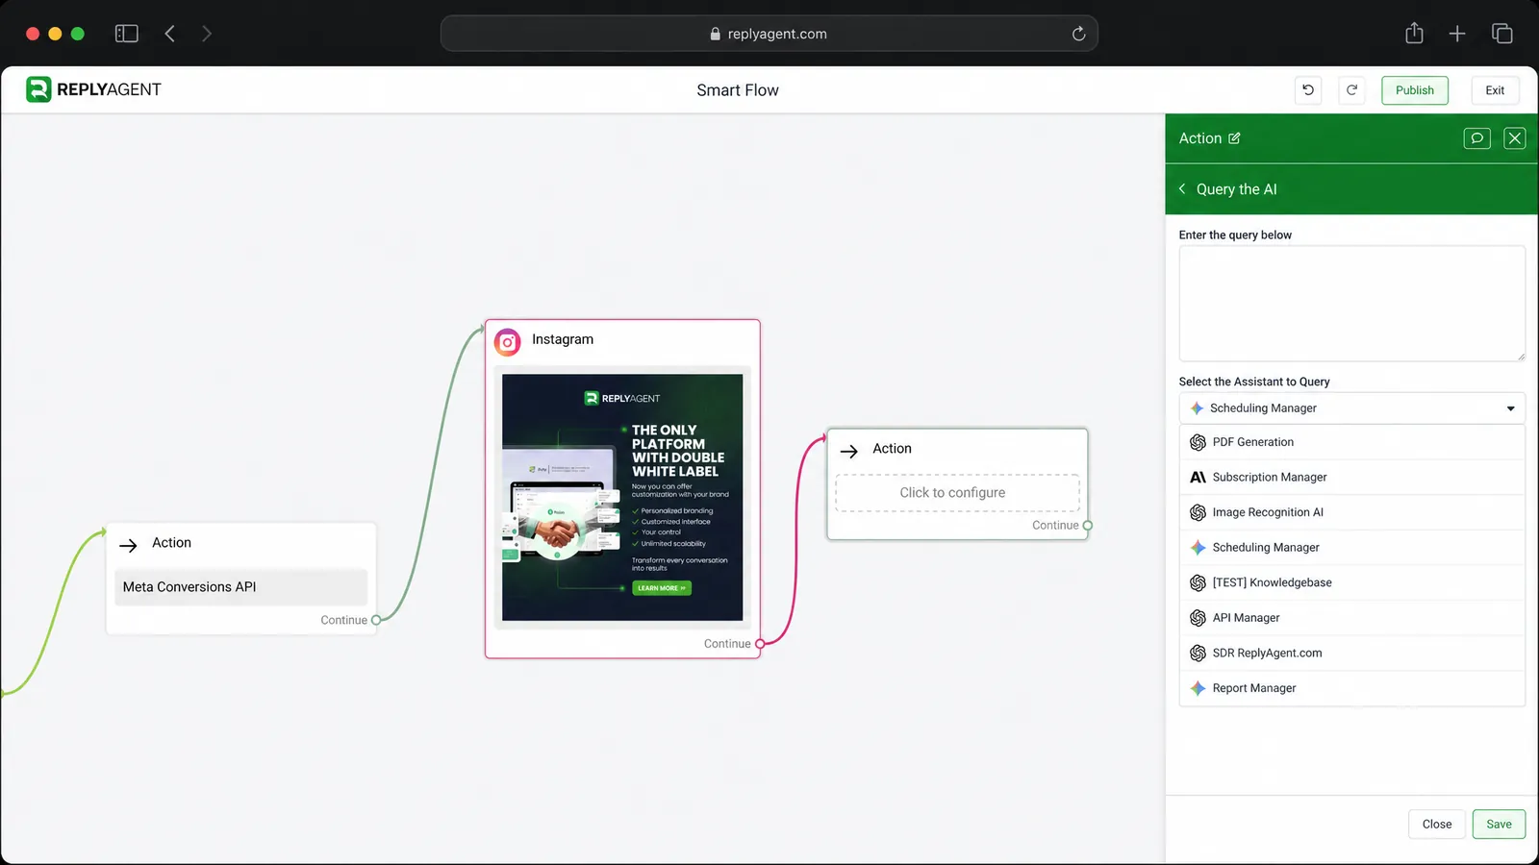Screen dimensions: 1539x865
Task: Exit the flow editor
Action: (1495, 90)
